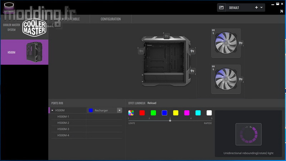Click the blue swatch in Recharger field
This screenshot has width=286, height=161.
91,110
